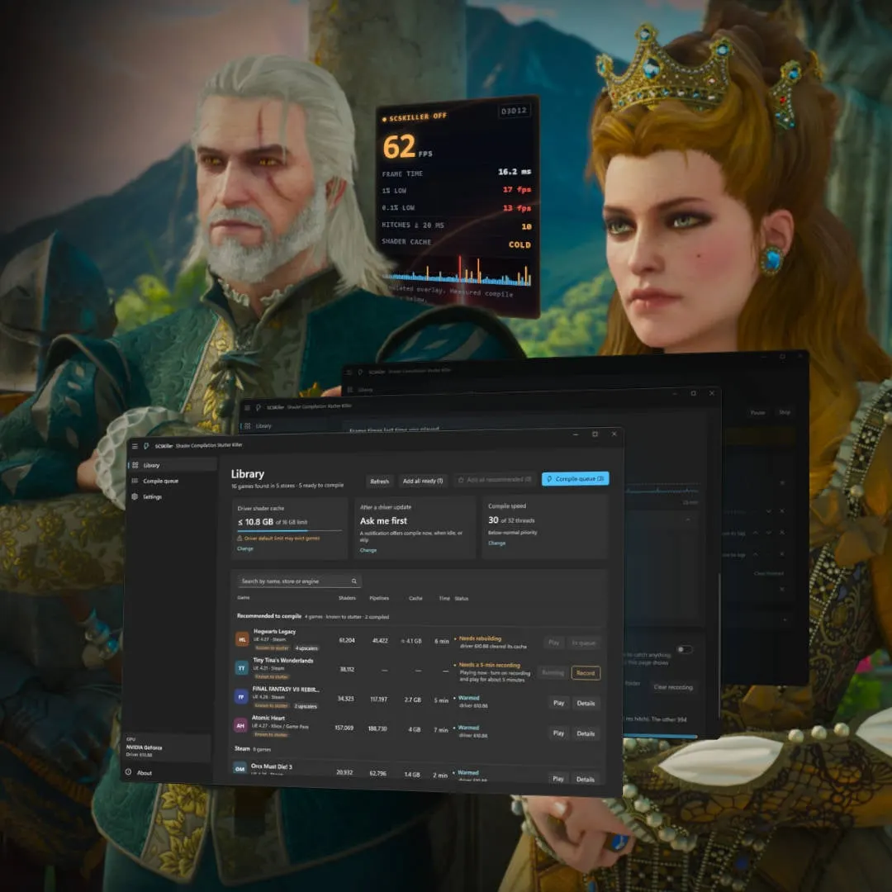Click the D3D12 badge on the overlay
Screen dimensions: 892x892
click(514, 111)
